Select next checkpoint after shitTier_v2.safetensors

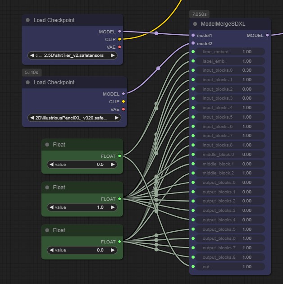(x=113, y=55)
